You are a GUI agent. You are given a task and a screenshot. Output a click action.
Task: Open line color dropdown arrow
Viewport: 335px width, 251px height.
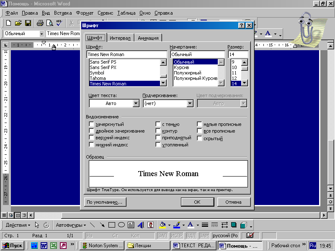(183, 225)
